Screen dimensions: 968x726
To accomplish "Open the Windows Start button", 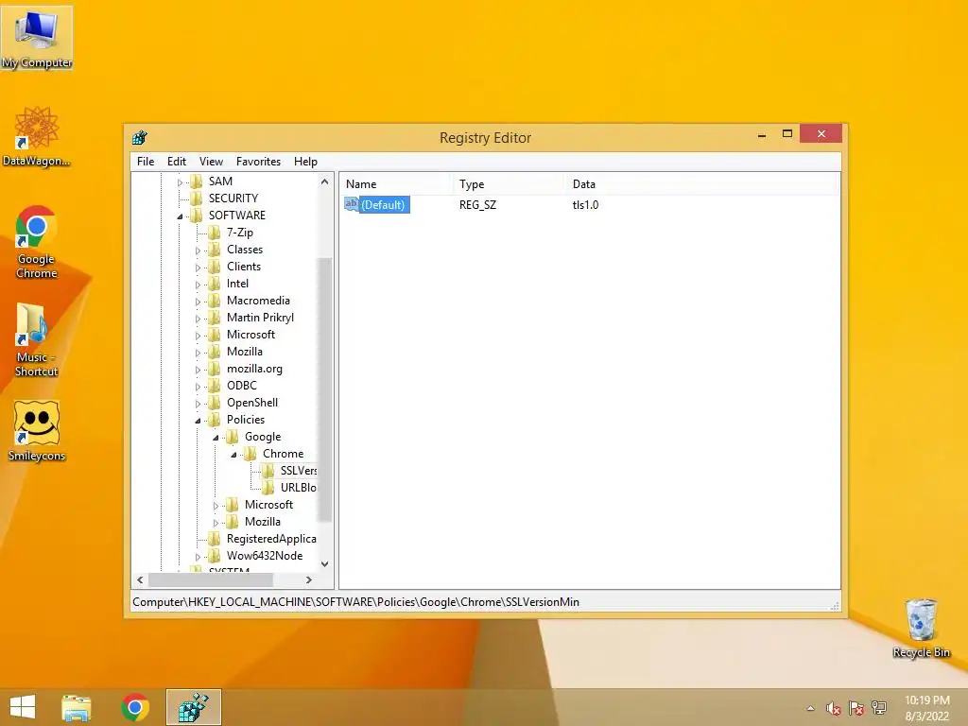I will 23,707.
